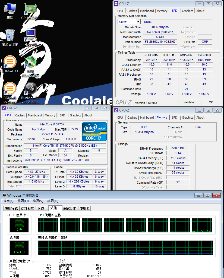Click the CAS# Latency value 11.0 clocks
Screen dimensions: 224x278
[178, 158]
